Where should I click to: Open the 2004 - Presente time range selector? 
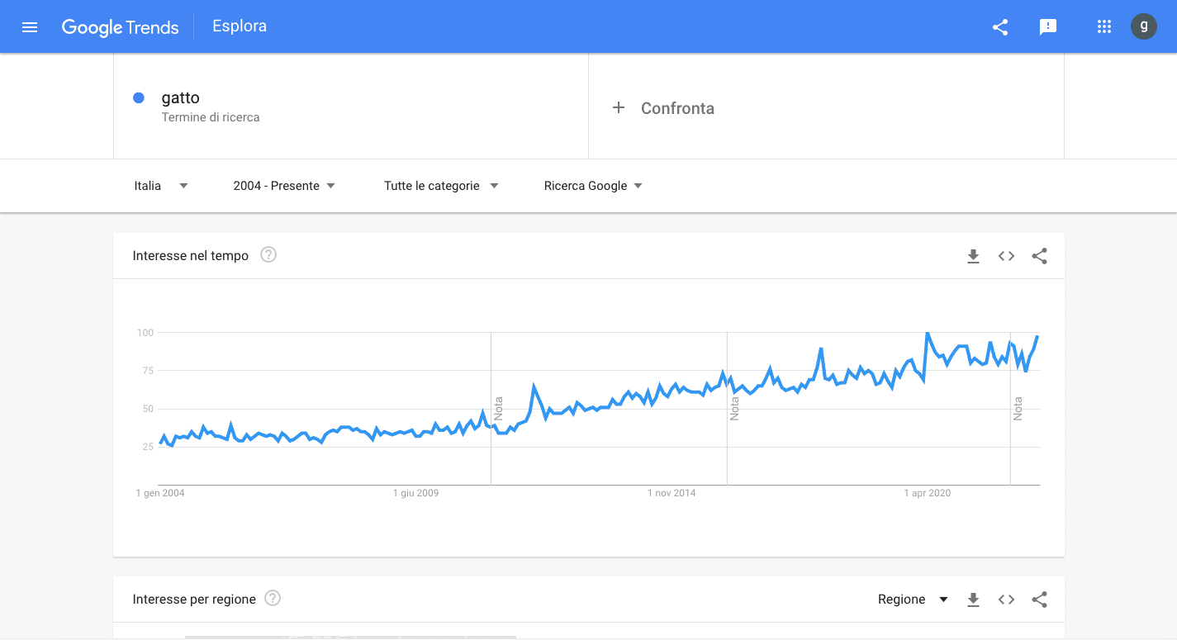tap(284, 185)
